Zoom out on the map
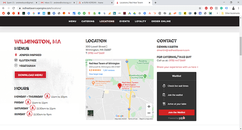242x130 pixels. (149, 113)
